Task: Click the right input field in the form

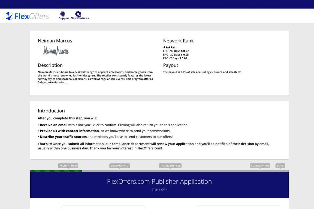Action: (238, 207)
